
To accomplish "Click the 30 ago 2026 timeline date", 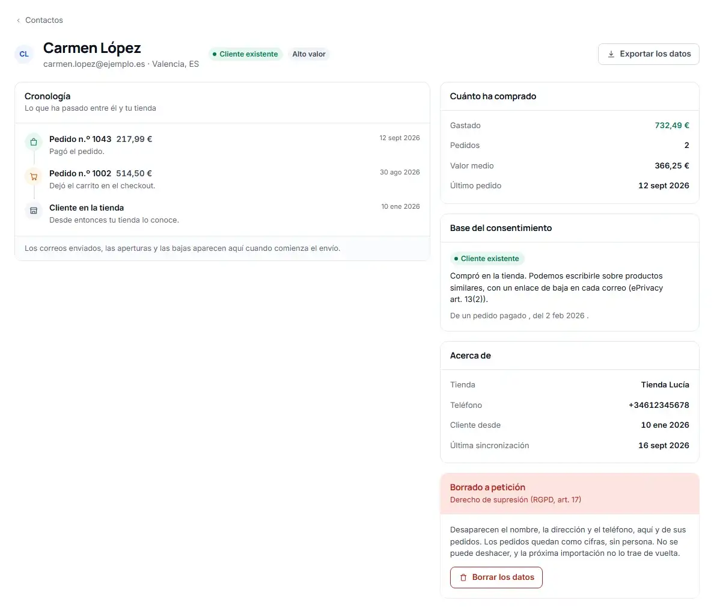I will click(400, 172).
